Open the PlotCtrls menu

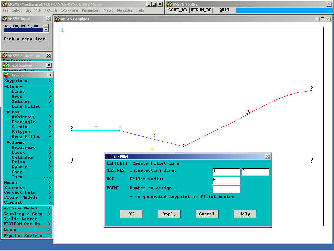(x=51, y=10)
